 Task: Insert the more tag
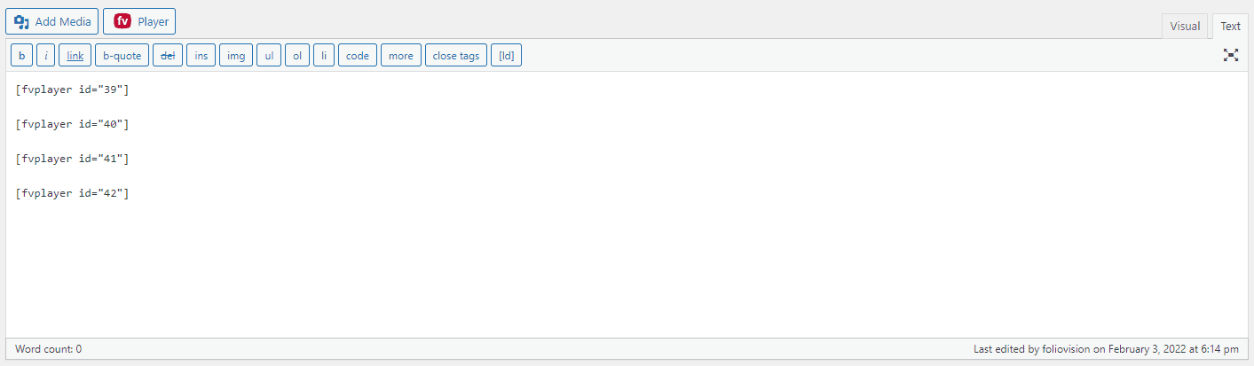[x=401, y=56]
